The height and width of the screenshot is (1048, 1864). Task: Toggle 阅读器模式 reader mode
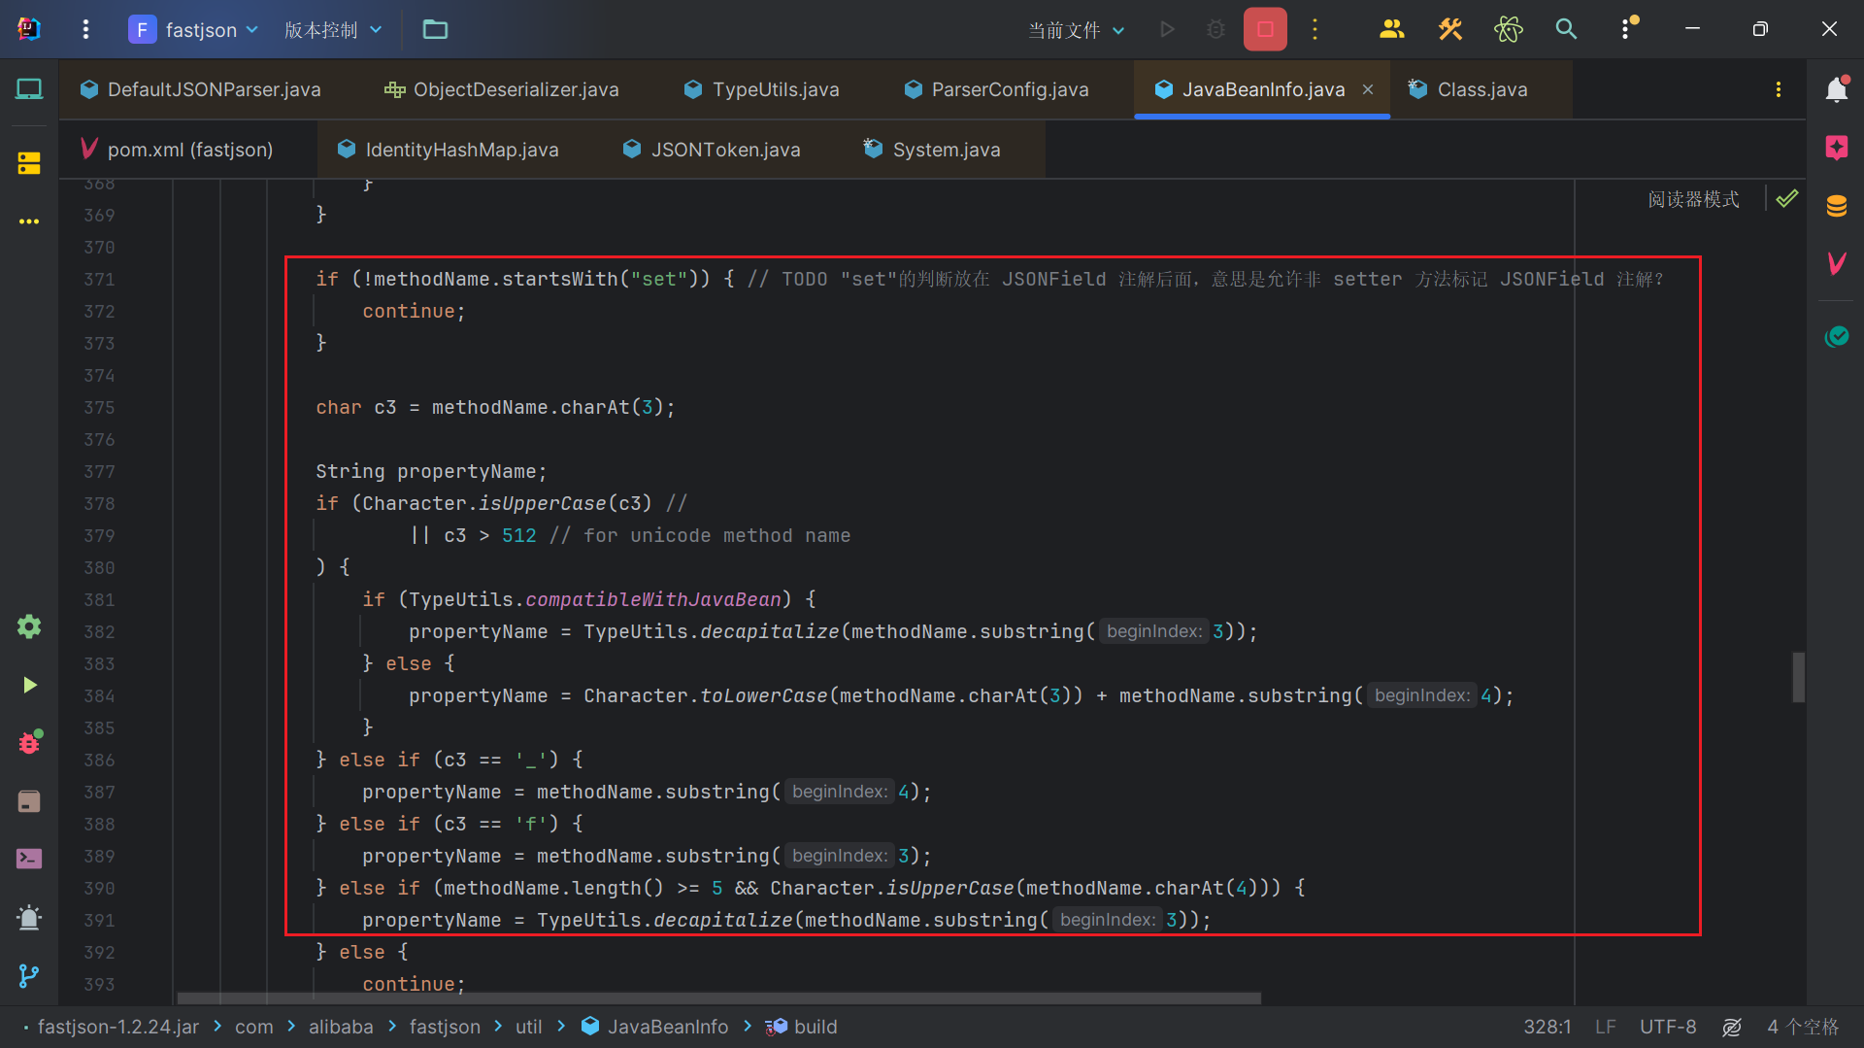pyautogui.click(x=1693, y=199)
